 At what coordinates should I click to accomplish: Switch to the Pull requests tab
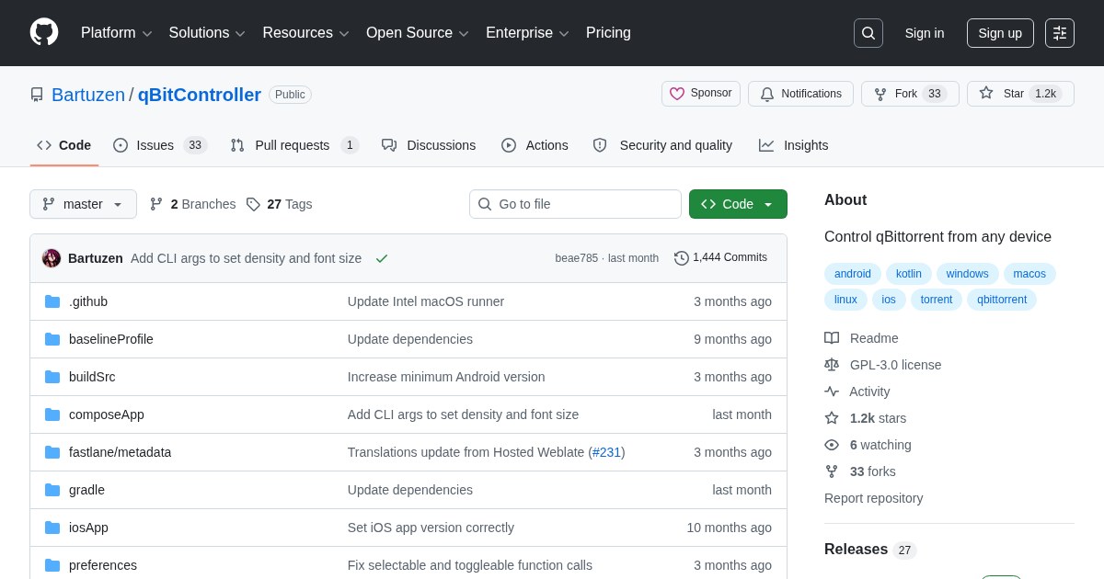coord(294,145)
